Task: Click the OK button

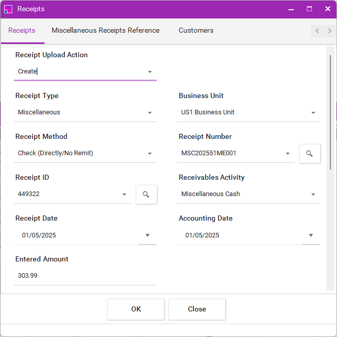Action: tap(136, 309)
